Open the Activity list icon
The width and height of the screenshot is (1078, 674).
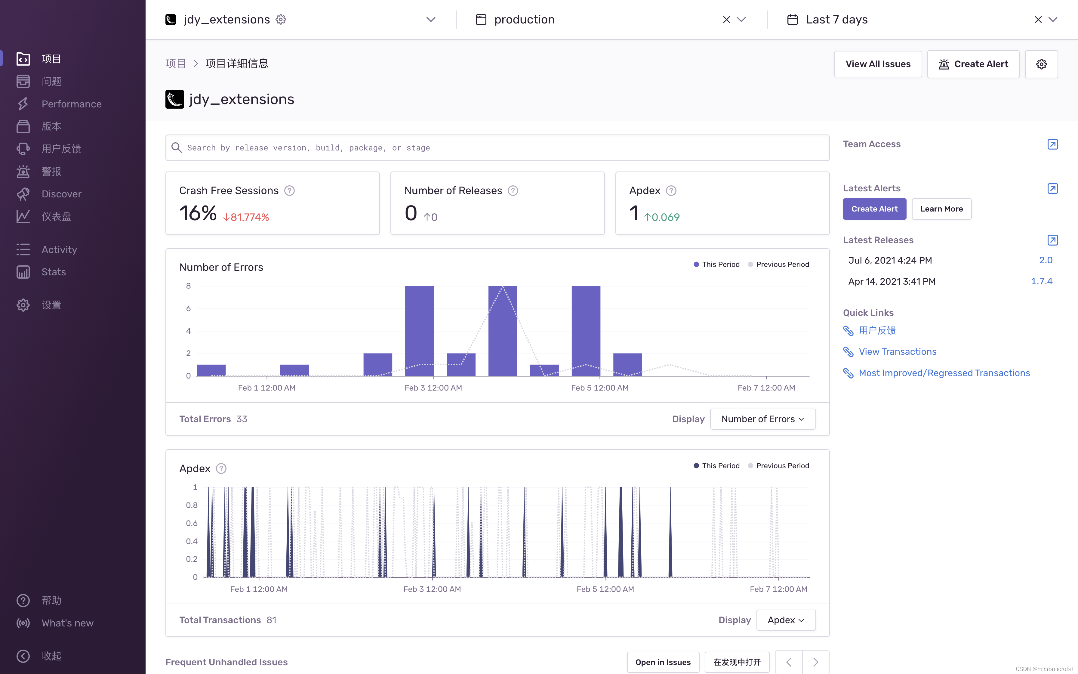click(x=23, y=250)
